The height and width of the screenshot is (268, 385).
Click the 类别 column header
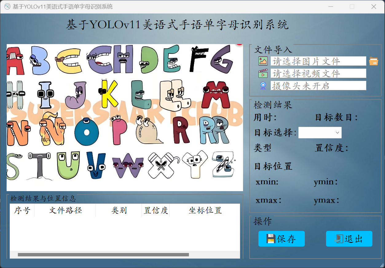[119, 210]
